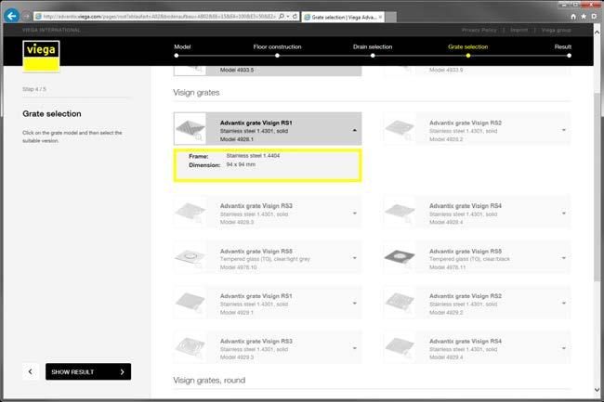Open a new browser tab
Viewport: 604px width, 402px height.
pos(390,17)
